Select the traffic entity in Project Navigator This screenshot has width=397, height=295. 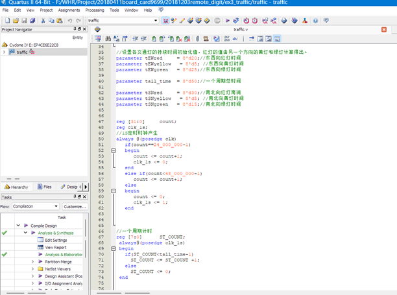point(22,52)
